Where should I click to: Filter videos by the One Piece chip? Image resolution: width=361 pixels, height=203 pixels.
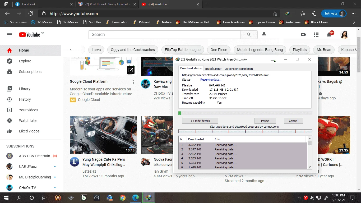coord(219,50)
